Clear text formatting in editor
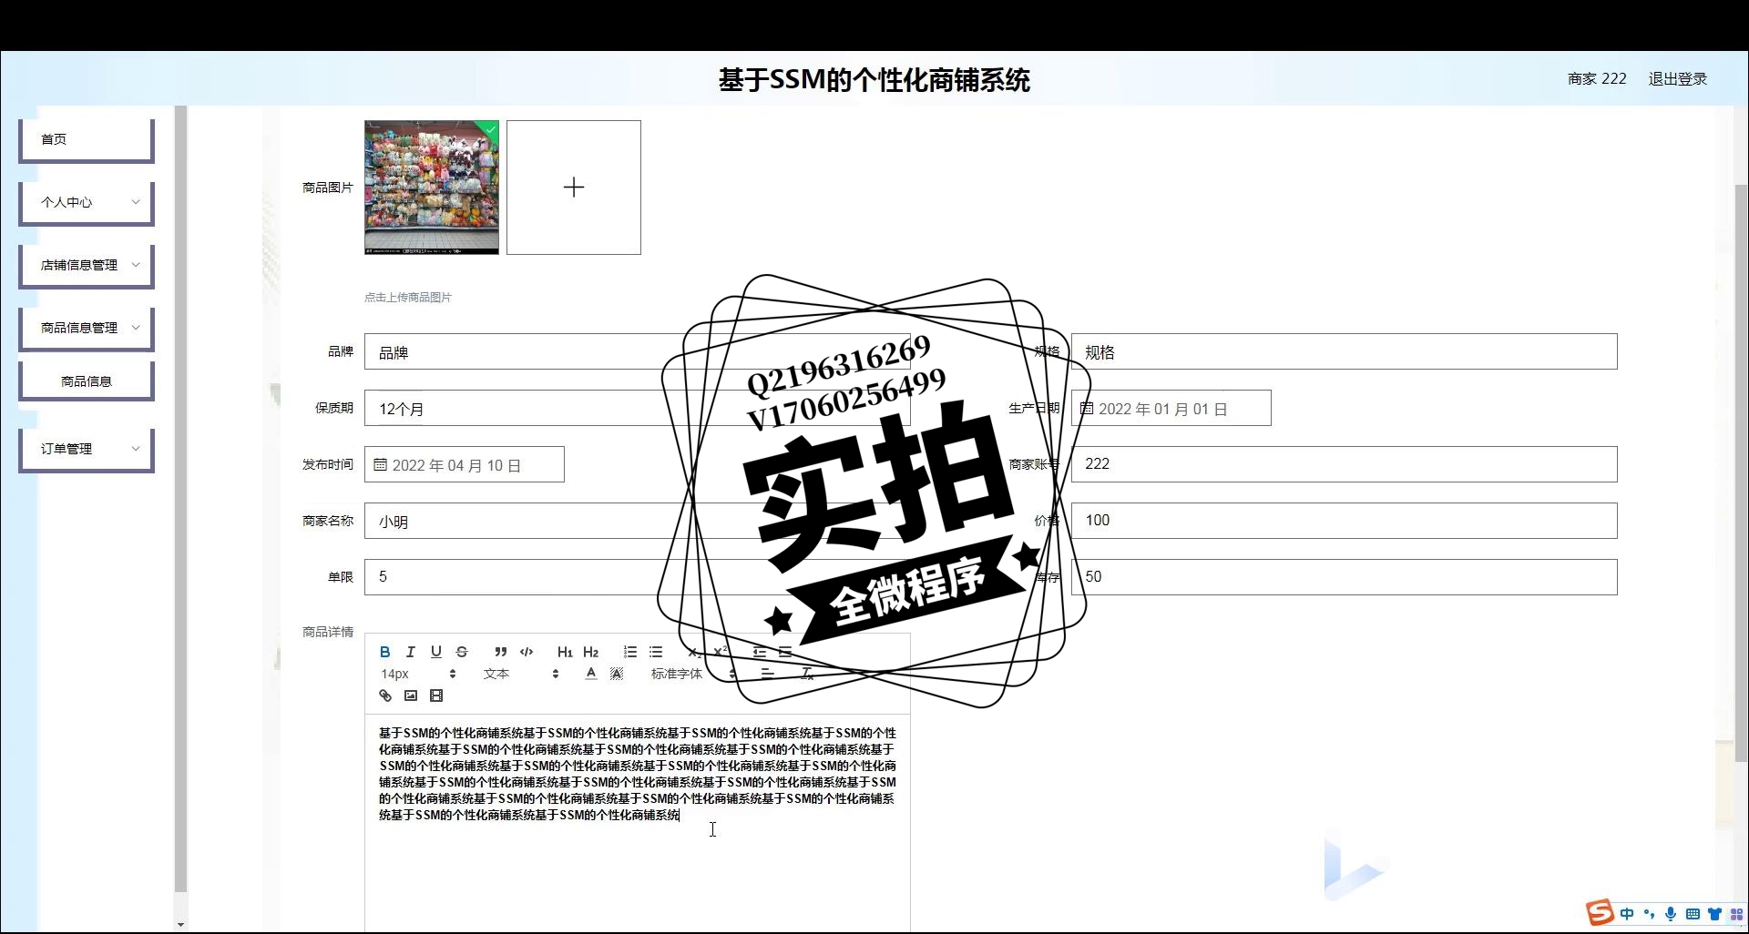This screenshot has width=1749, height=934. coord(806,674)
